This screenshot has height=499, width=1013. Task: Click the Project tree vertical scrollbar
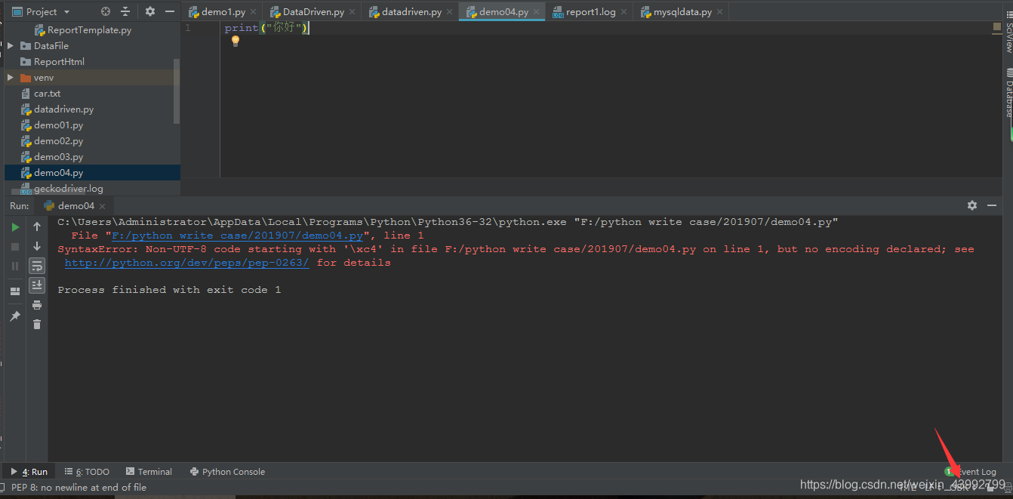177,91
